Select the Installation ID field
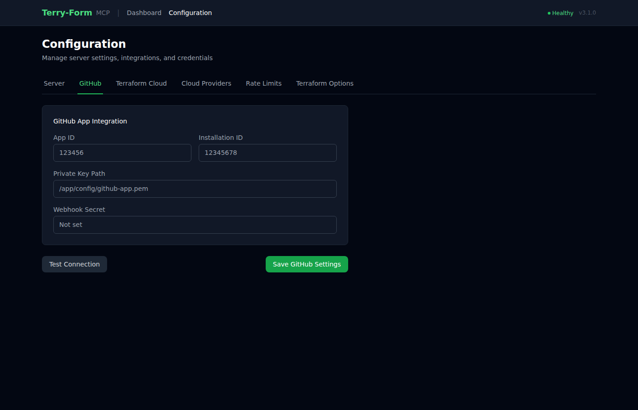The height and width of the screenshot is (410, 638). (268, 153)
